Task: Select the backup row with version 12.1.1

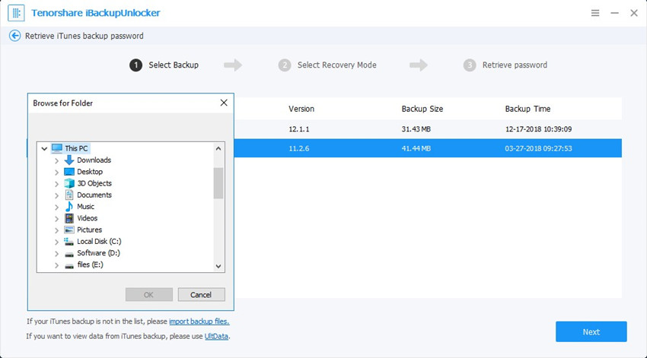Action: click(x=428, y=129)
